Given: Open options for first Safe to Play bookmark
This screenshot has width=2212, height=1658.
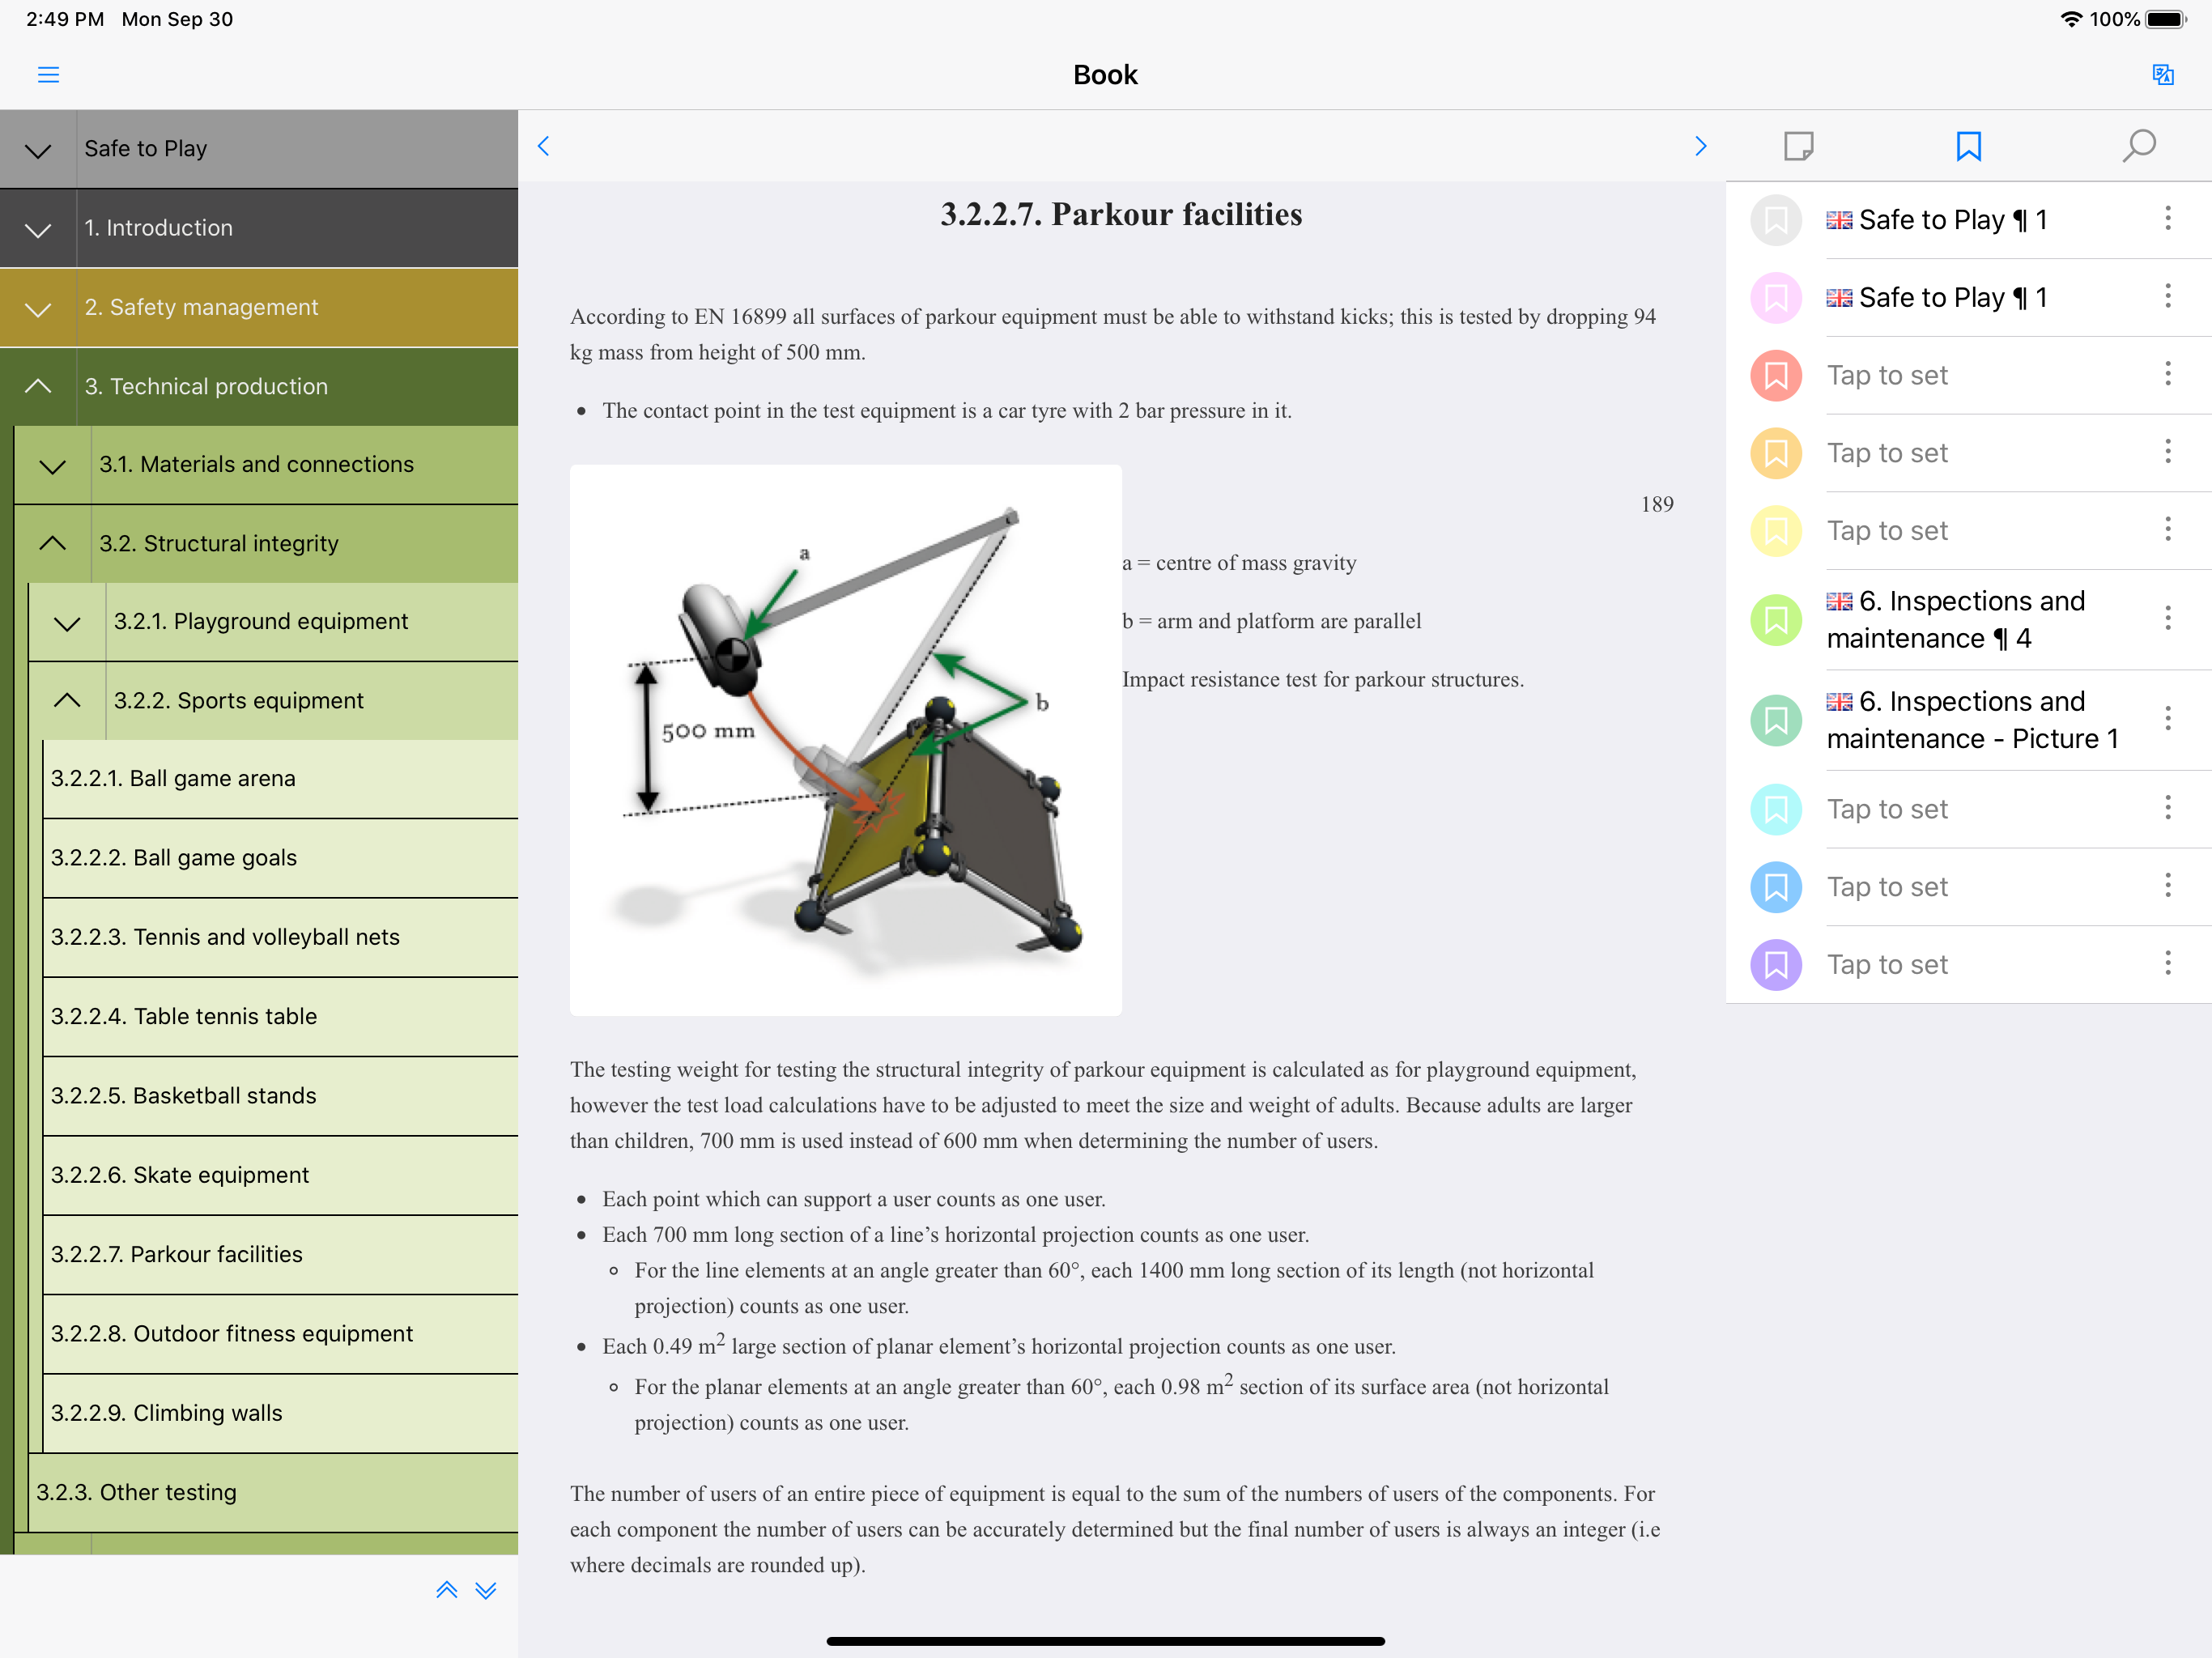Looking at the screenshot, I should pos(2167,218).
